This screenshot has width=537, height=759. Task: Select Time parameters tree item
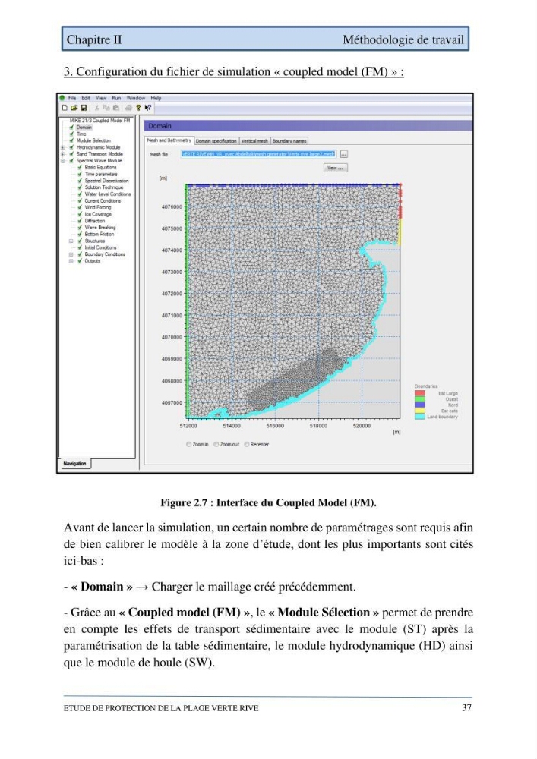point(101,175)
